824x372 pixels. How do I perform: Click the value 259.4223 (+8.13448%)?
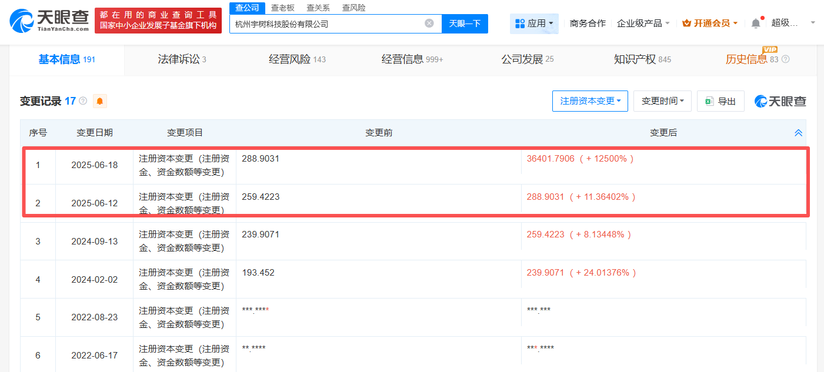coord(579,234)
